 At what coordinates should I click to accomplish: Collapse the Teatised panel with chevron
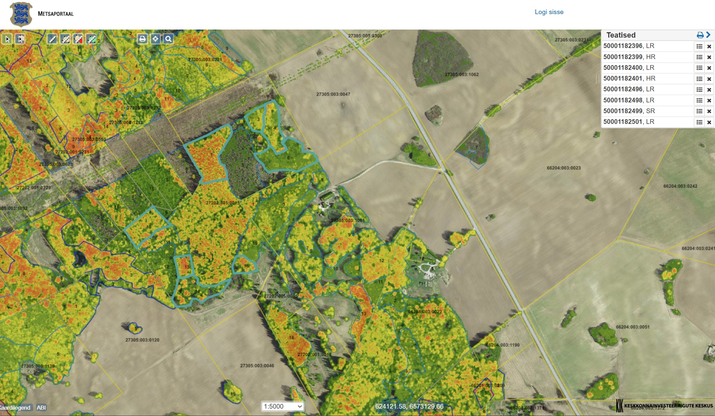tap(708, 35)
